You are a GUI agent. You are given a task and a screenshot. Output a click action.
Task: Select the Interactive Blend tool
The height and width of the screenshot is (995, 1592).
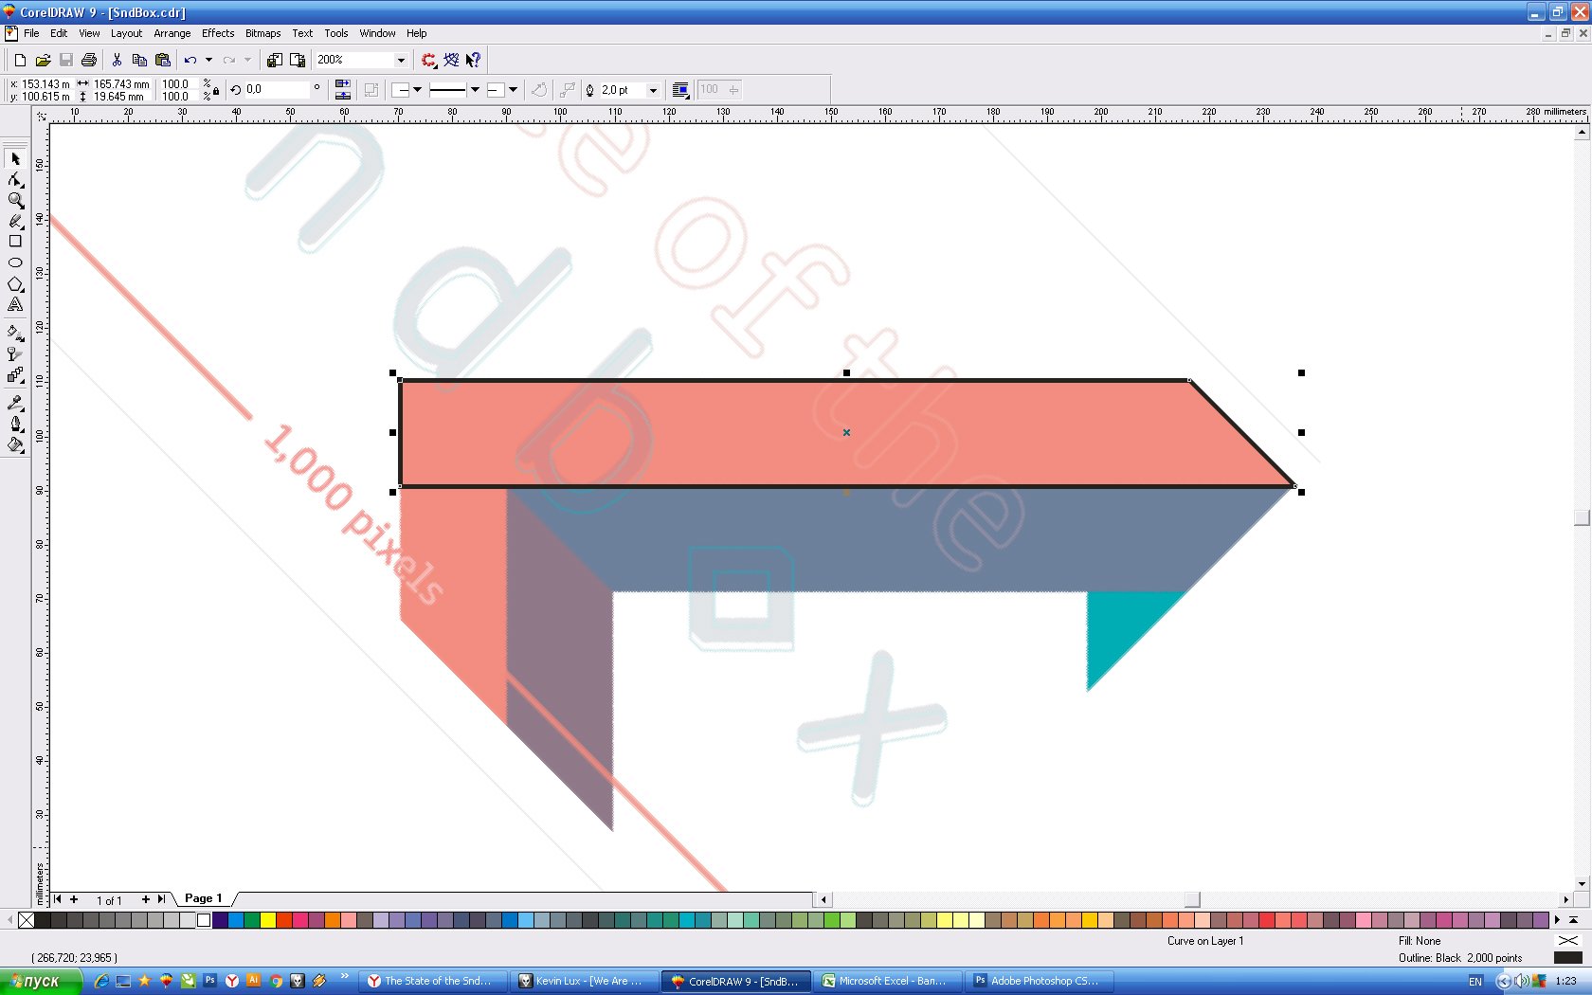pyautogui.click(x=15, y=375)
